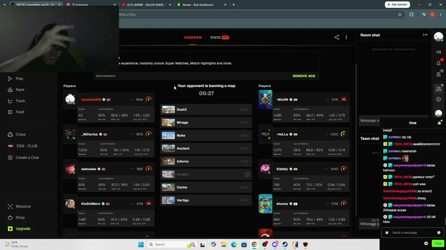Open a new browser tab
This screenshot has height=250, width=446.
pyautogui.click(x=233, y=5)
